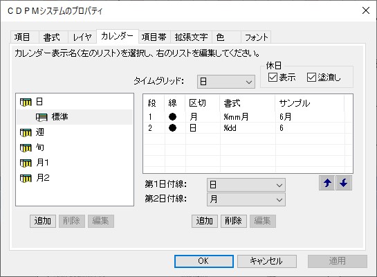The width and height of the screenshot is (377, 277).
Task: Click the 段 number 1 cell
Action: click(154, 117)
